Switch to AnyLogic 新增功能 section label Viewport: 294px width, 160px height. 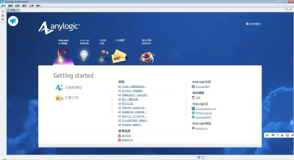coord(85,42)
